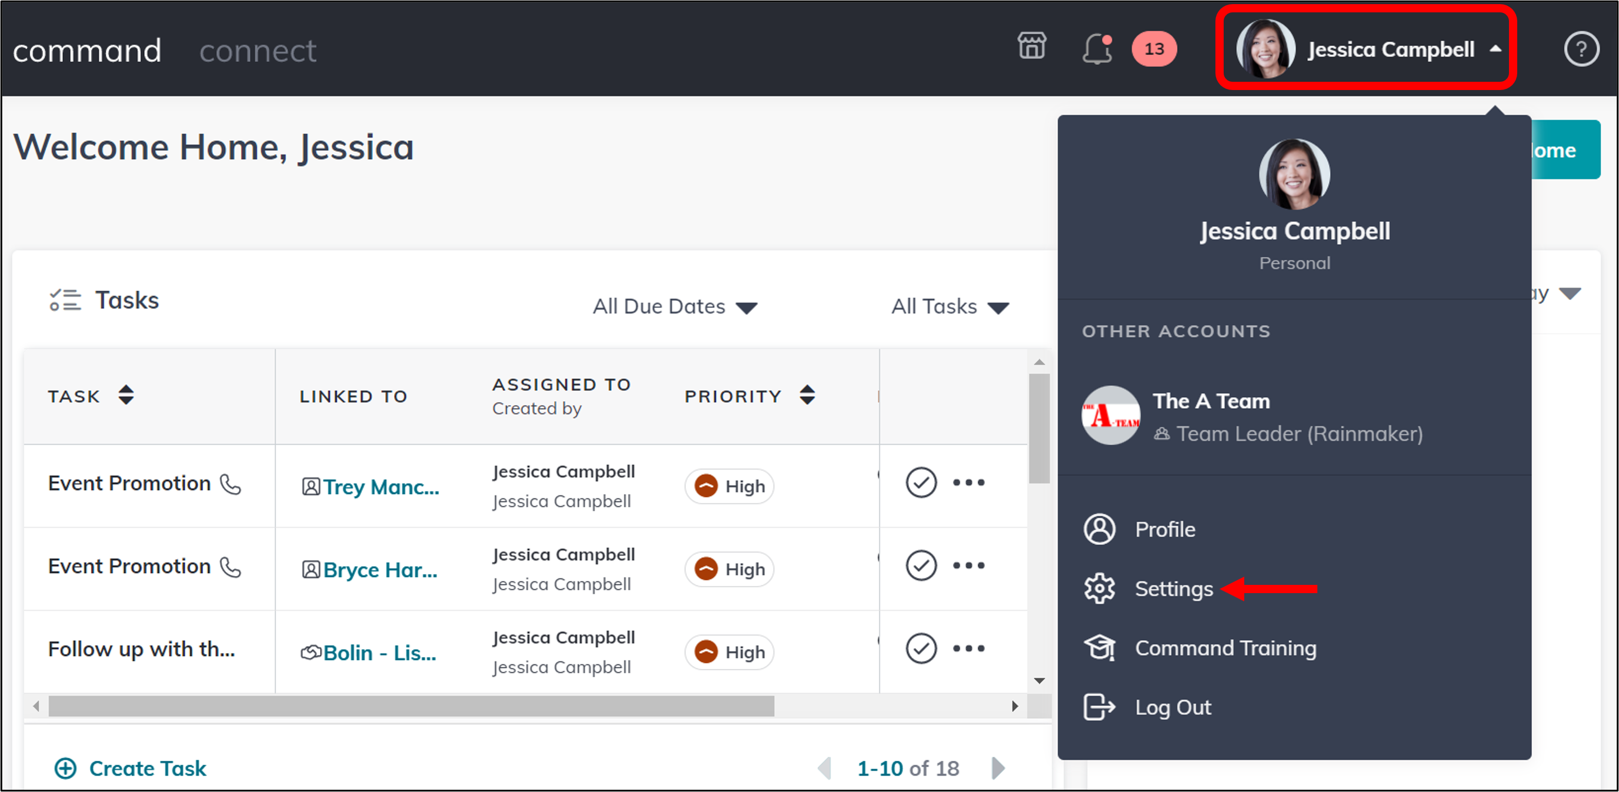This screenshot has height=792, width=1619.
Task: Sort by the TASK column arrows
Action: click(126, 395)
